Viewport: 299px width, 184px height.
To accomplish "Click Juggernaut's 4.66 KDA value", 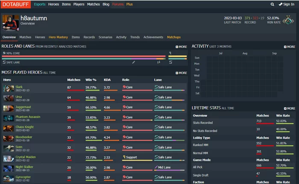I will pyautogui.click(x=107, y=107).
